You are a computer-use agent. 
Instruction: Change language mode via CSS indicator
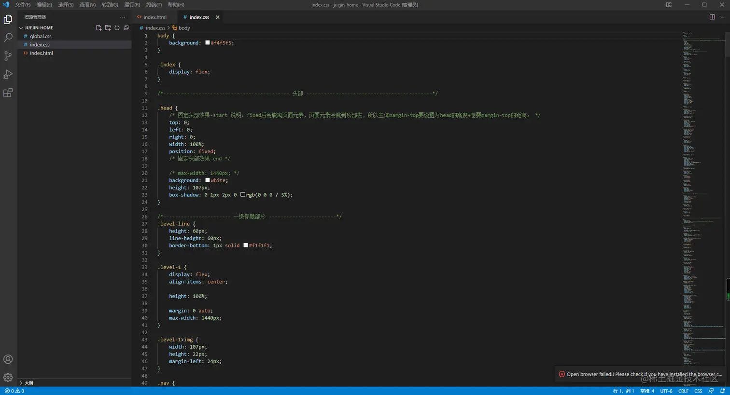[698, 391]
